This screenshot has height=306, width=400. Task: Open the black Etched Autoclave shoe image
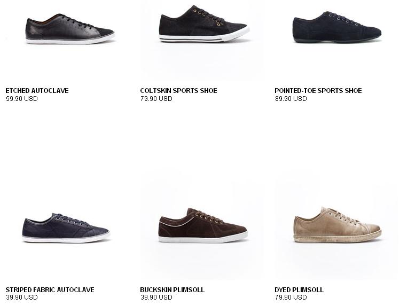click(x=70, y=29)
